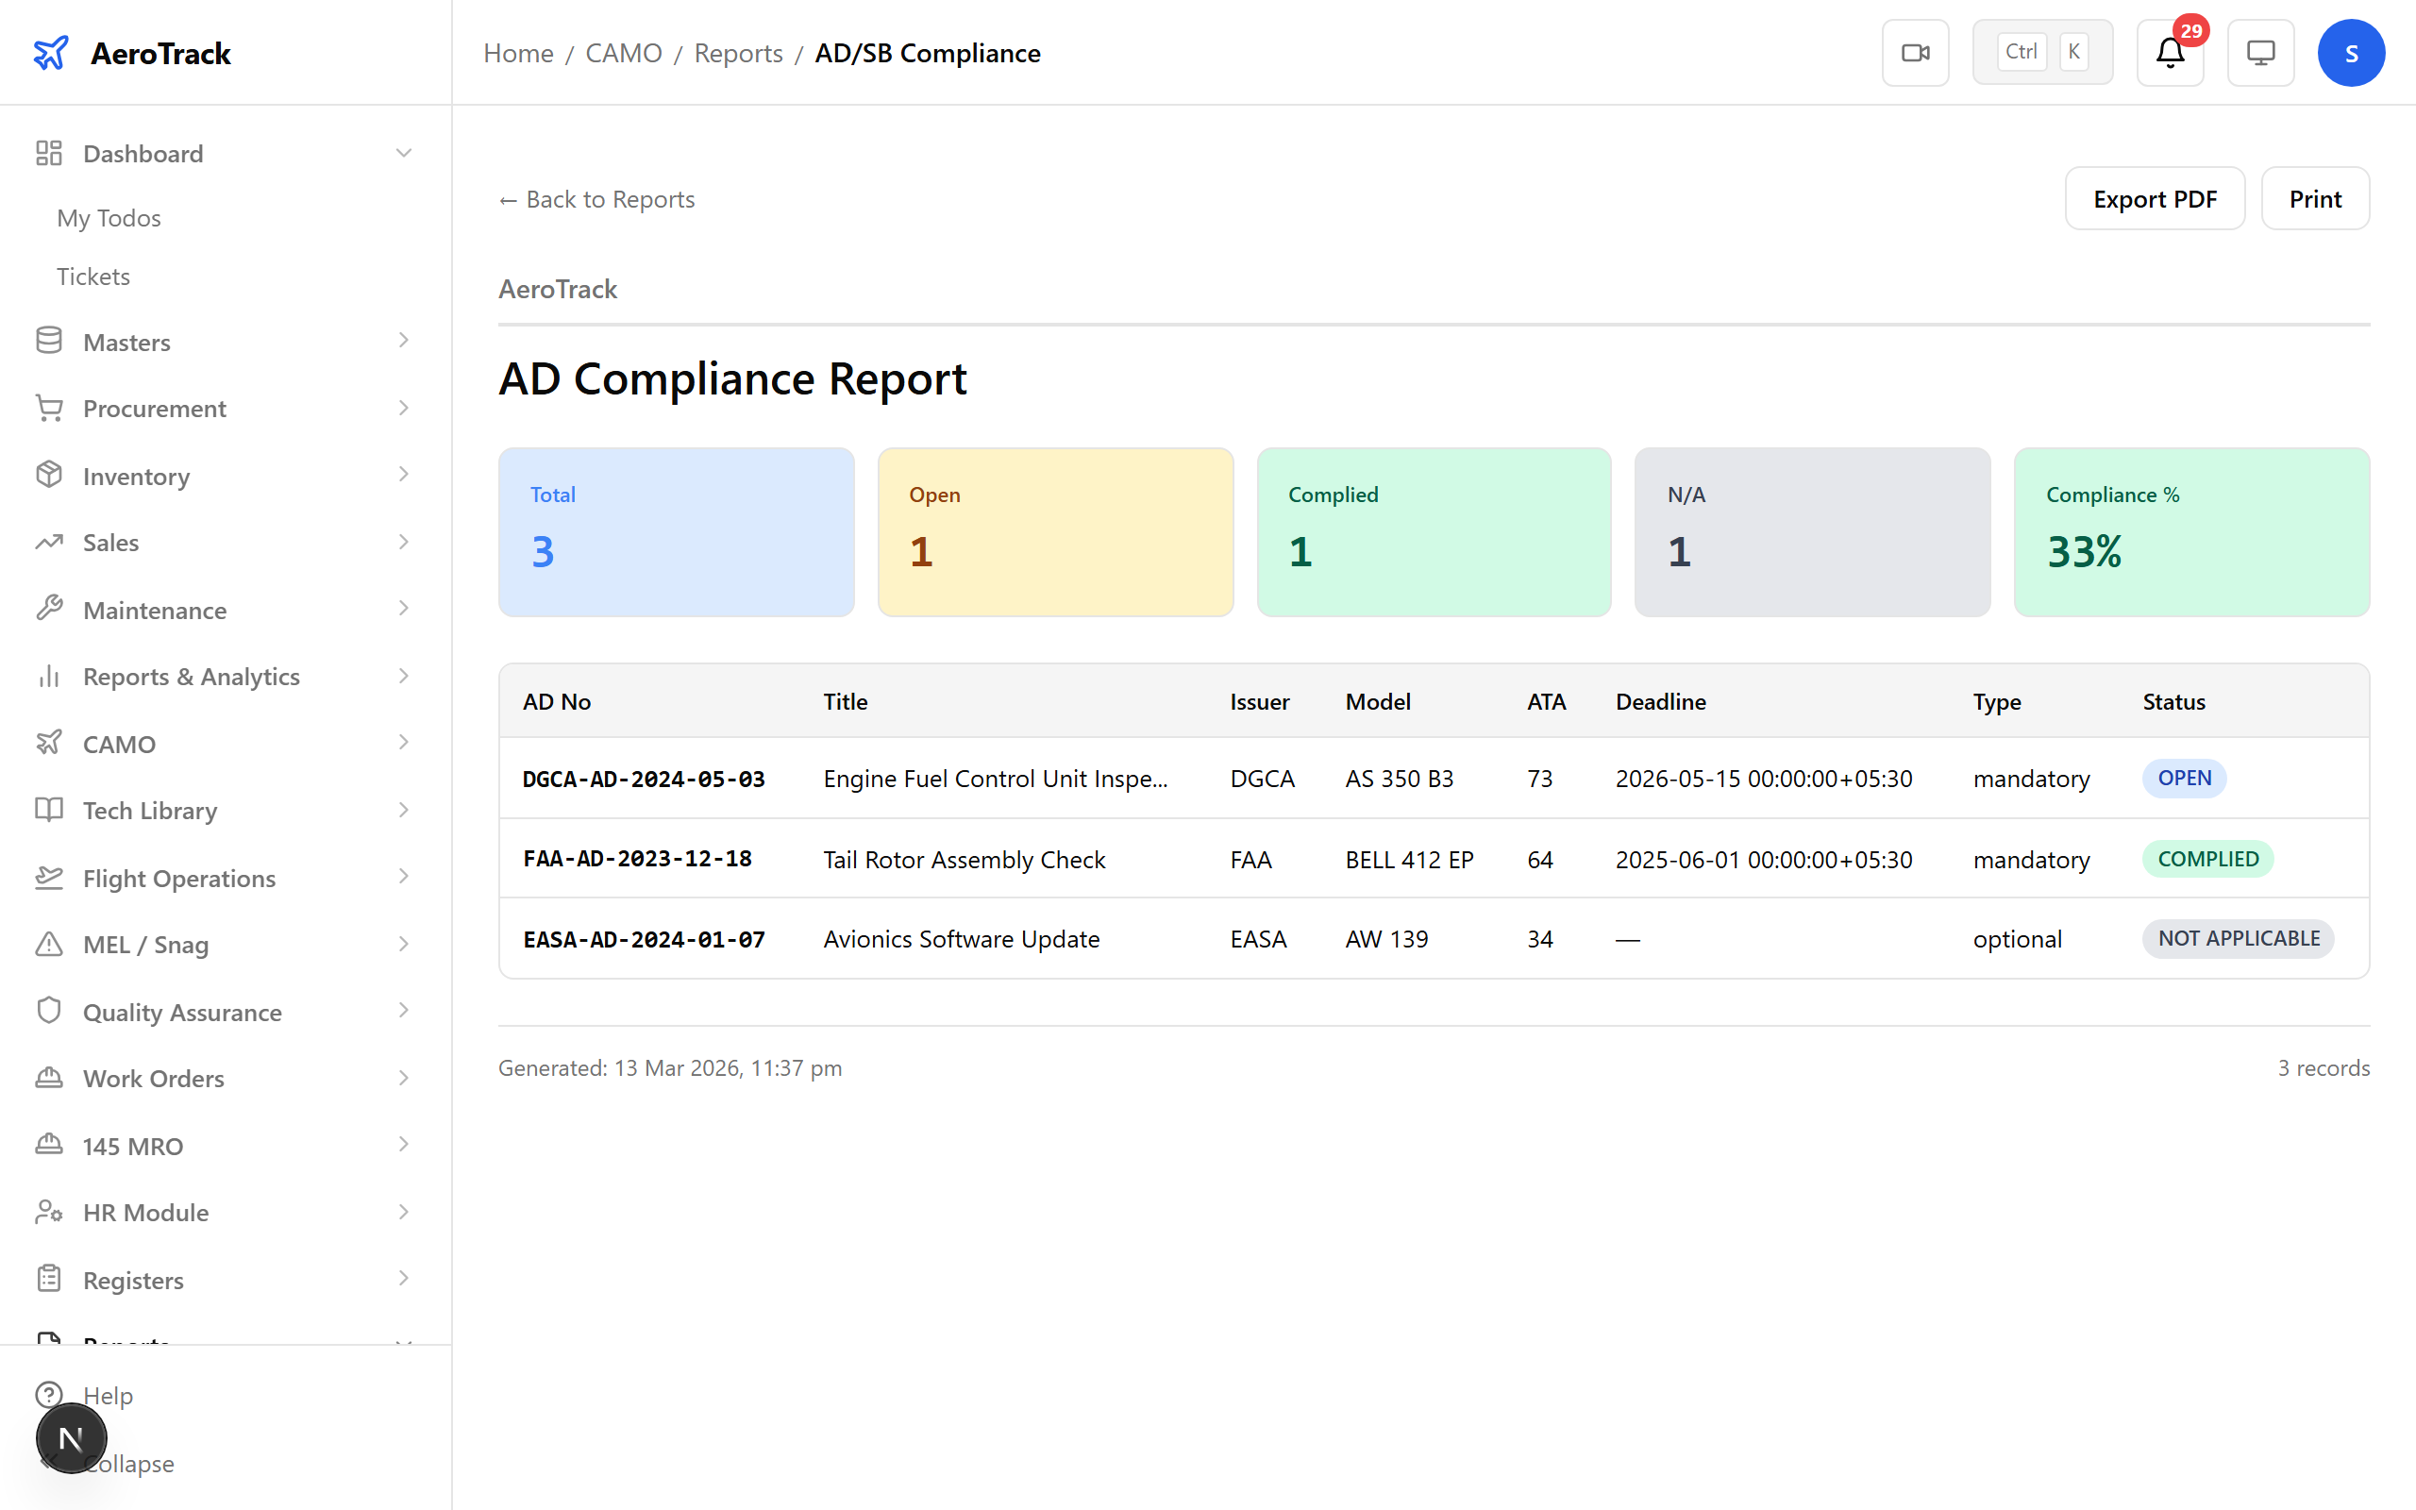The image size is (2416, 1510).
Task: Open the Procurement cart icon
Action: (49, 408)
